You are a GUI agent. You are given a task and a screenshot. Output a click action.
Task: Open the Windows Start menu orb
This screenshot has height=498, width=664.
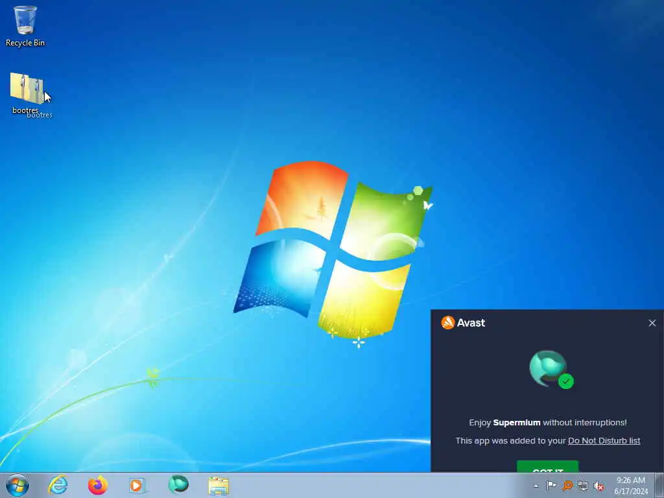(18, 485)
